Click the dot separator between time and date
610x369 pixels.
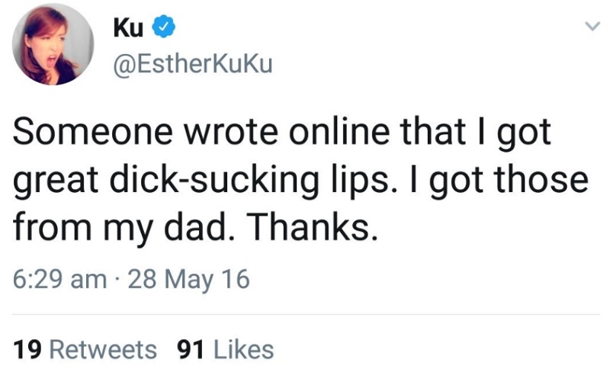tap(117, 281)
